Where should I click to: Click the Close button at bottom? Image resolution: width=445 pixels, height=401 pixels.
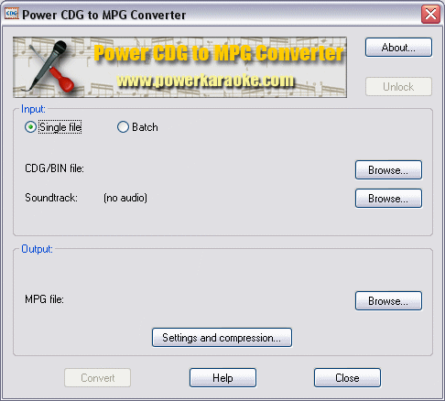tap(347, 378)
